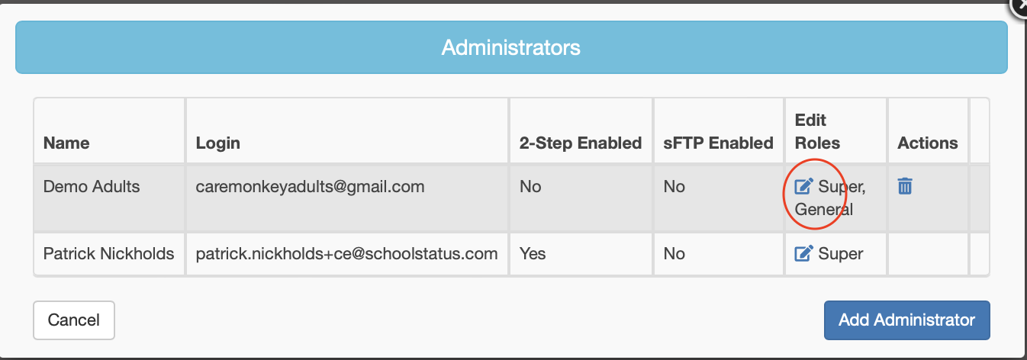Click the patrick.nickholds+ce@schoolstatus.com login
The image size is (1027, 360).
click(x=346, y=253)
